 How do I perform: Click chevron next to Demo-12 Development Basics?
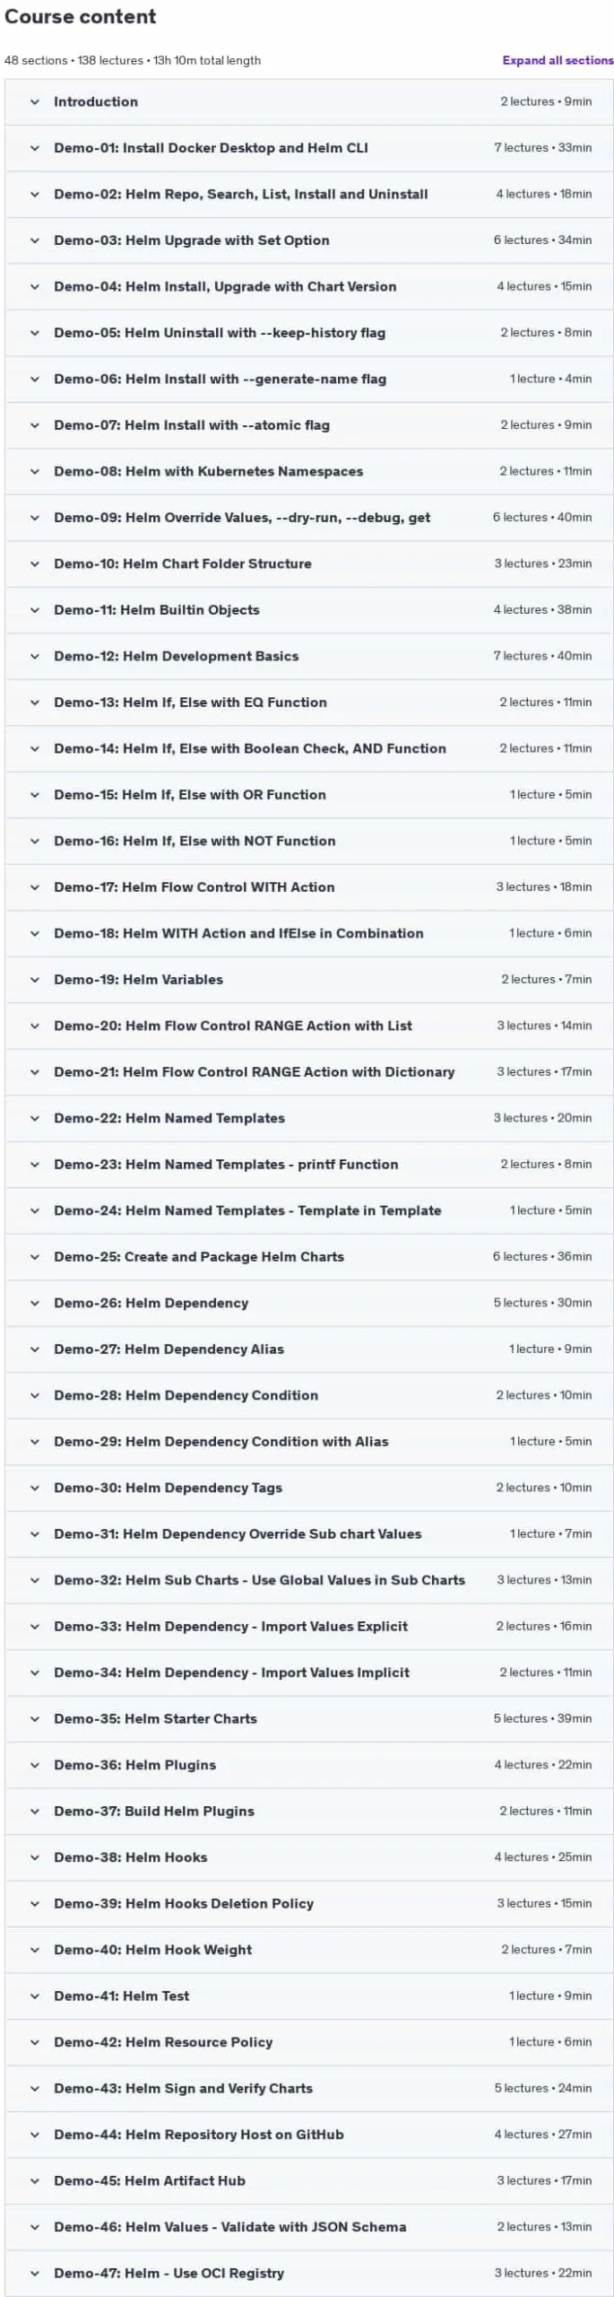click(35, 657)
